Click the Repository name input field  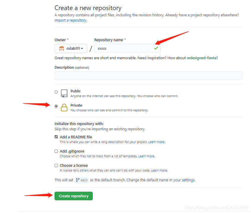pyautogui.click(x=128, y=48)
